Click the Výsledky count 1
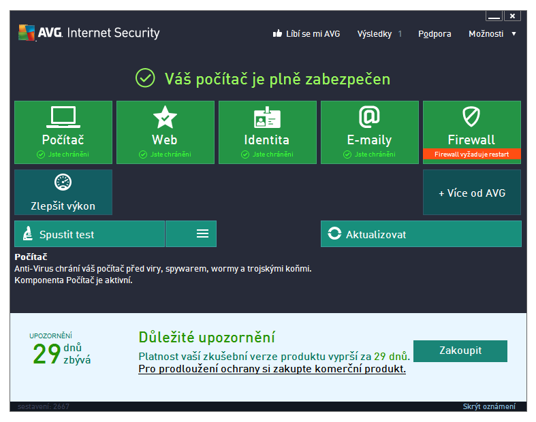The height and width of the screenshot is (422, 536). pyautogui.click(x=400, y=34)
